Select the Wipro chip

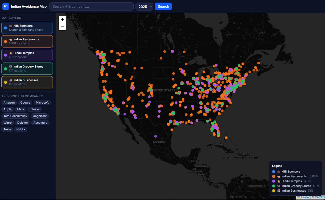pos(8,123)
